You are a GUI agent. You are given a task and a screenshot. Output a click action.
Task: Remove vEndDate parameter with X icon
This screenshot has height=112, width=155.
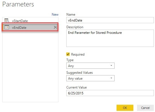click(55, 27)
